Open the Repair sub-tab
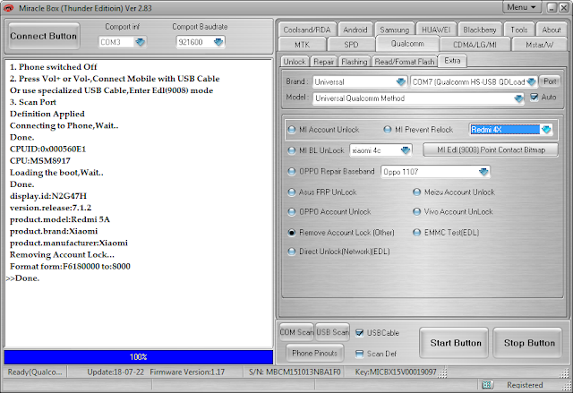Viewport: 573px width, 393px height. tap(324, 62)
